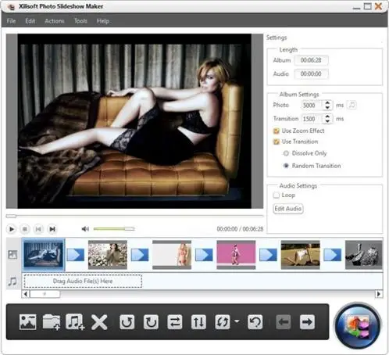Click the add audio file icon

coord(75,322)
